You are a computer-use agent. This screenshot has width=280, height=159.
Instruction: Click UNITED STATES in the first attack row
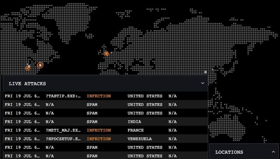tap(145, 96)
